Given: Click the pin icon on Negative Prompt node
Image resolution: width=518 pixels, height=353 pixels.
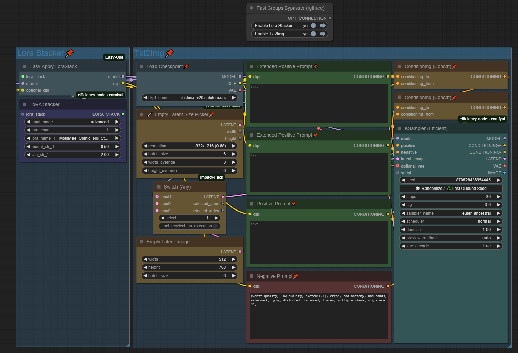Looking at the screenshot, I should [296, 276].
